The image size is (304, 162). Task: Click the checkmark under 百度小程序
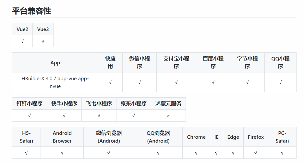[213, 82]
